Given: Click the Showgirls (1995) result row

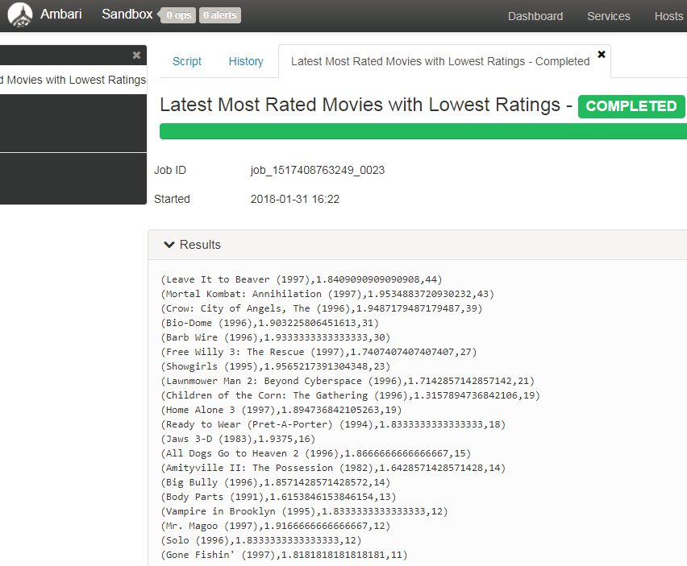Looking at the screenshot, I should (x=275, y=366).
